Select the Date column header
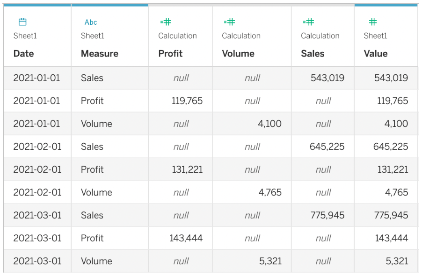The height and width of the screenshot is (274, 422). pyautogui.click(x=23, y=54)
